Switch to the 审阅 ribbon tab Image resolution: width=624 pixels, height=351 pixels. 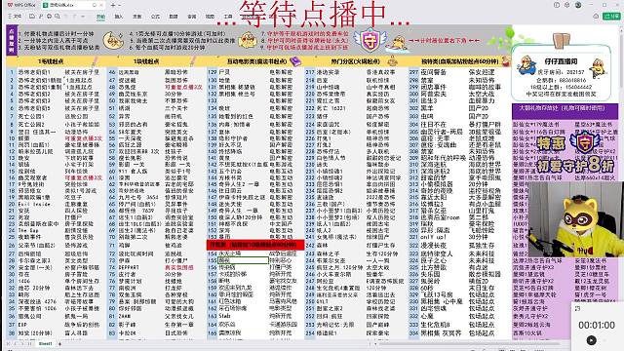tap(192, 17)
